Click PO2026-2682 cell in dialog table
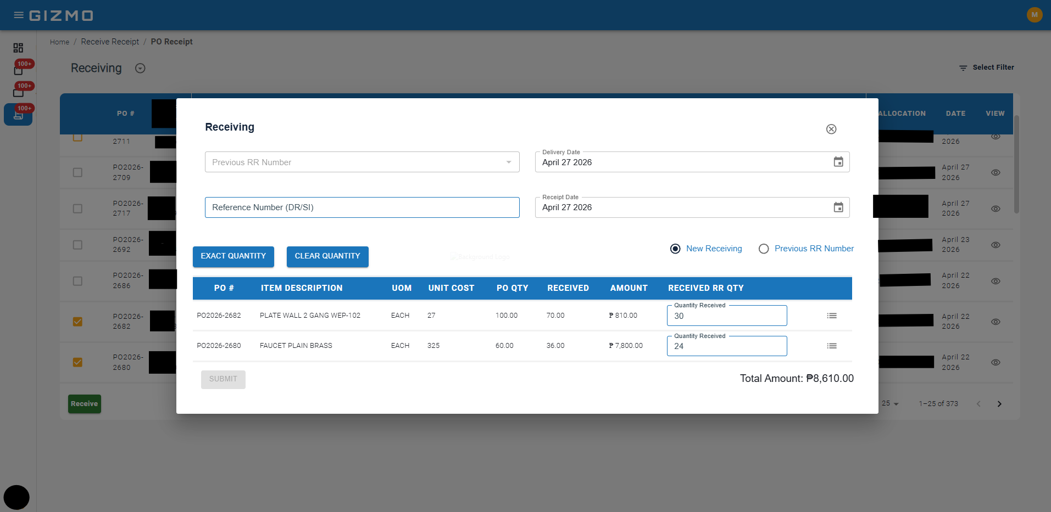 [x=219, y=316]
